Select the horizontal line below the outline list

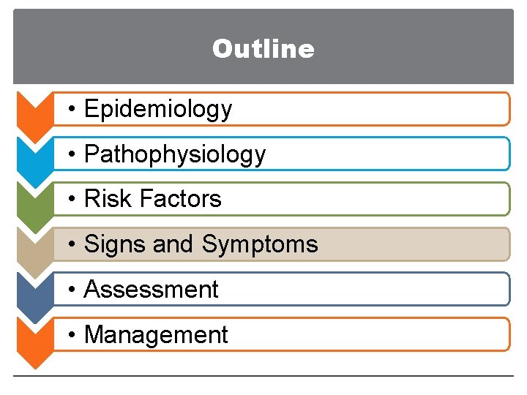pos(263,376)
